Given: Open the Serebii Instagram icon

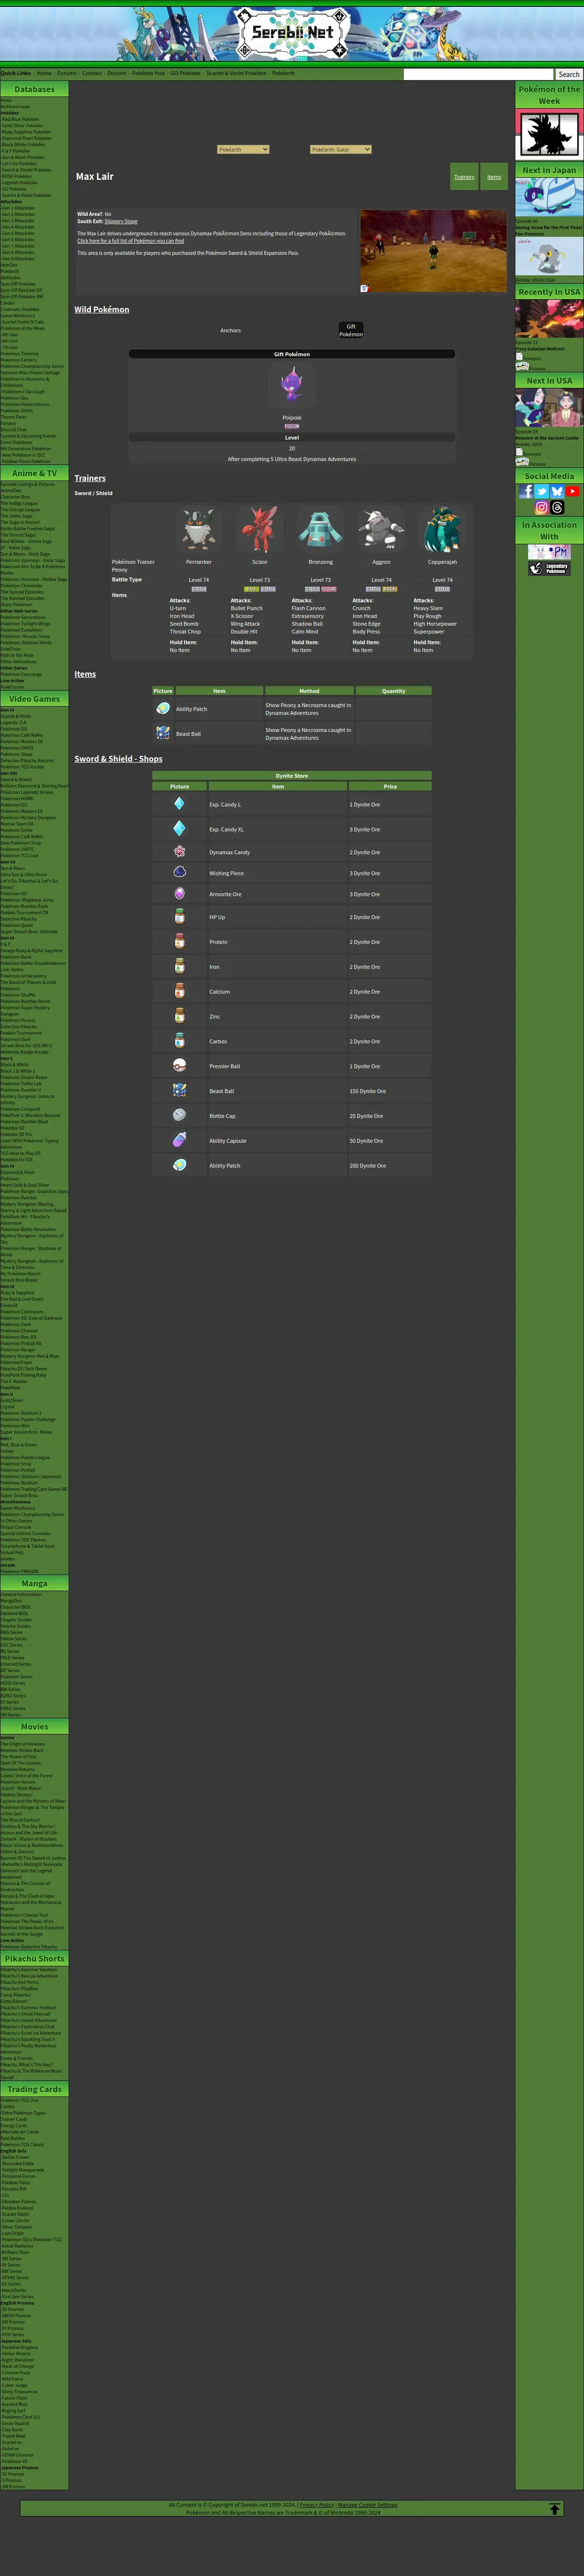Looking at the screenshot, I should pyautogui.click(x=542, y=507).
